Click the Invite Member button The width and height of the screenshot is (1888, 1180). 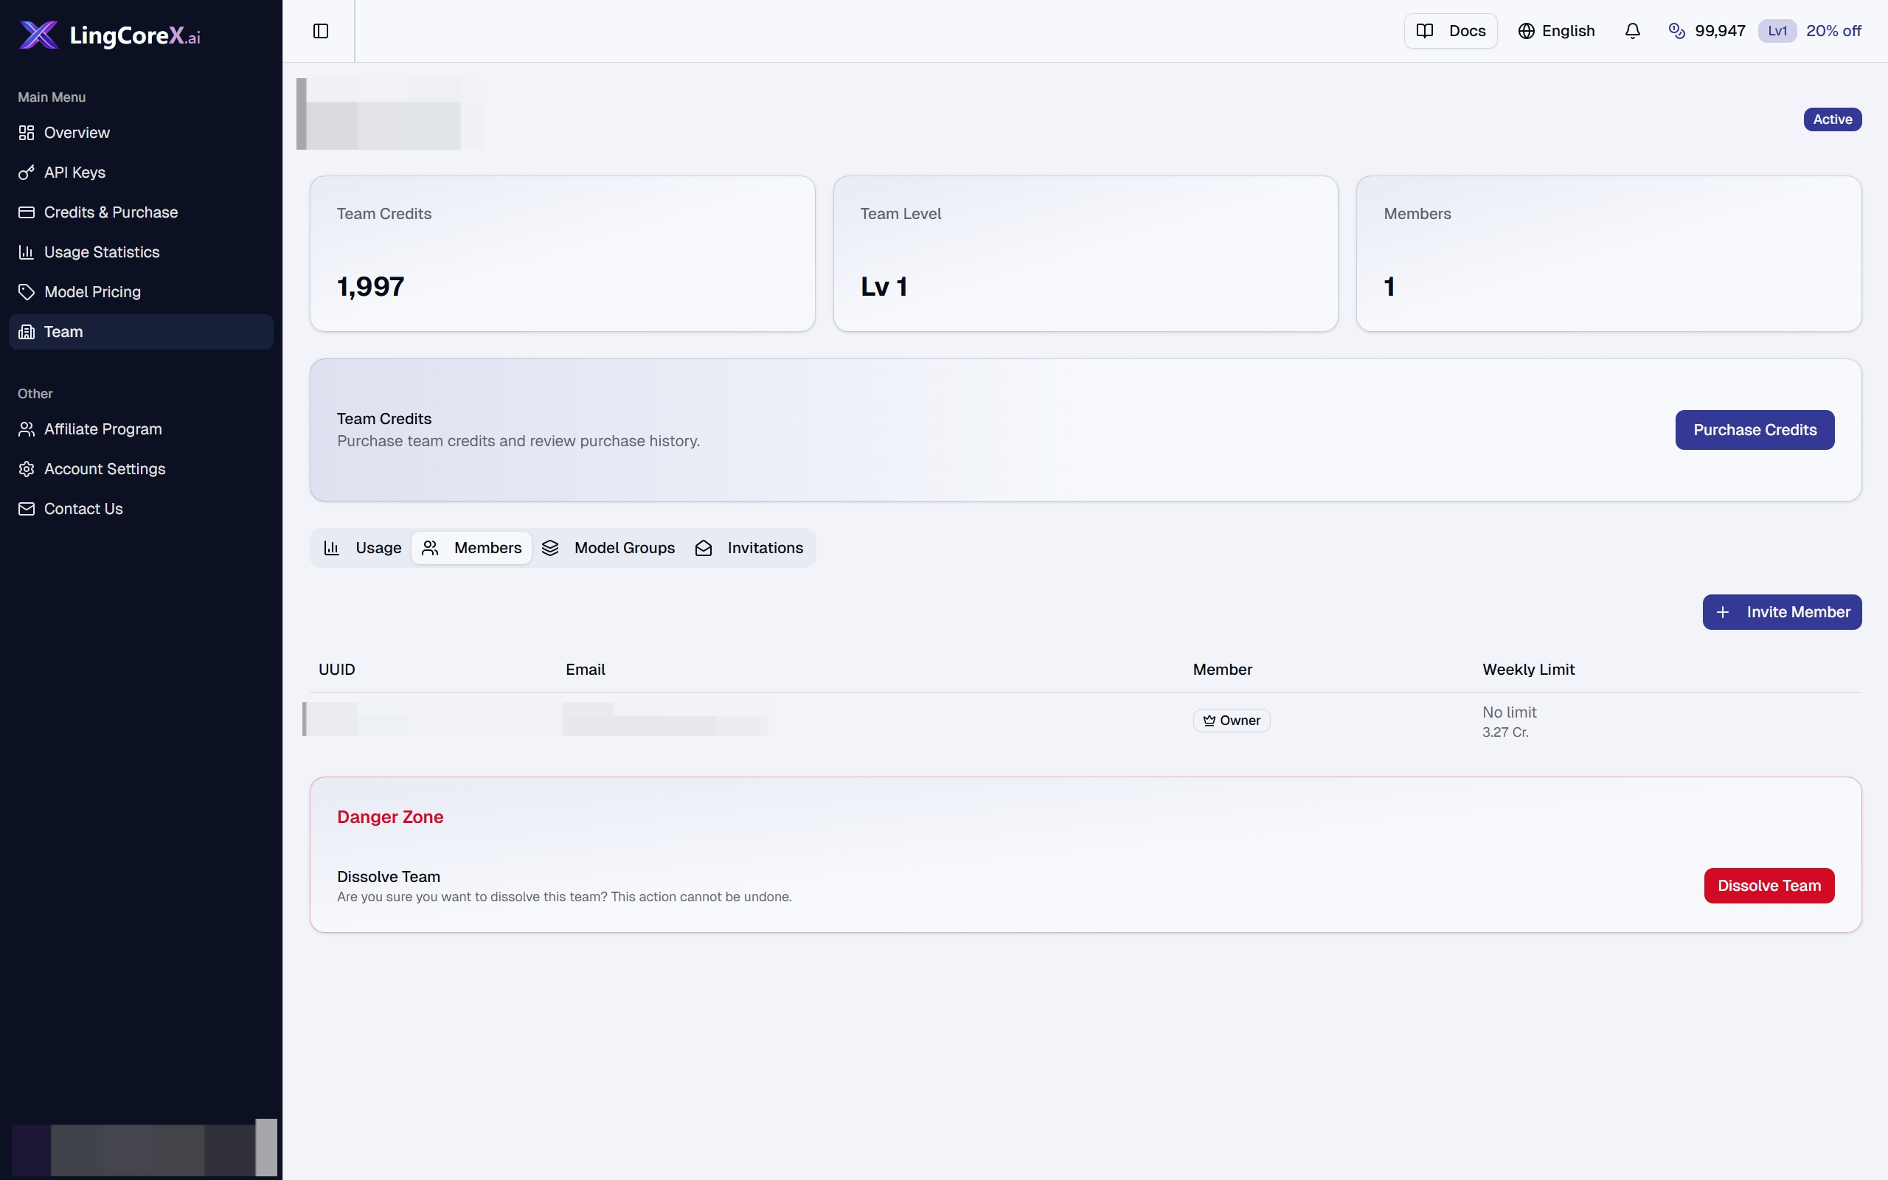1782,613
